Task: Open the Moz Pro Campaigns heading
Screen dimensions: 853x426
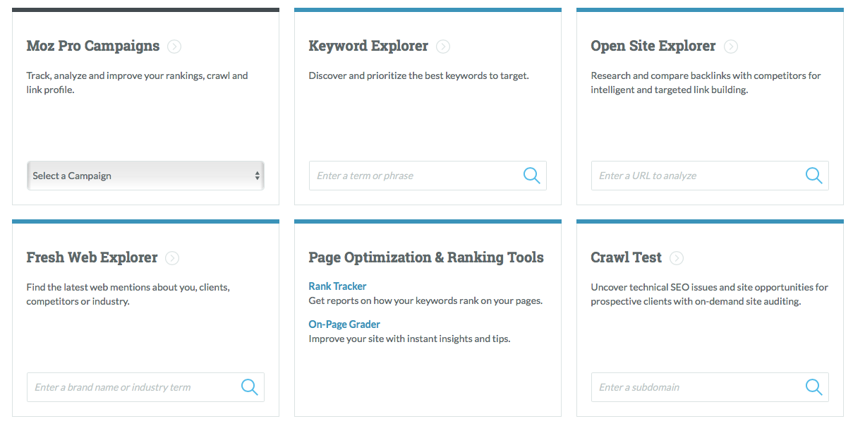Action: pyautogui.click(x=93, y=46)
